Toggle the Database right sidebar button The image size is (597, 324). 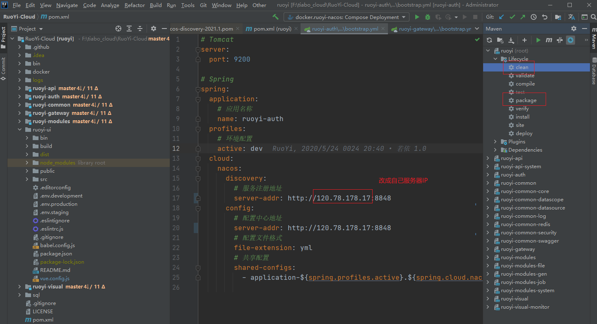[594, 71]
